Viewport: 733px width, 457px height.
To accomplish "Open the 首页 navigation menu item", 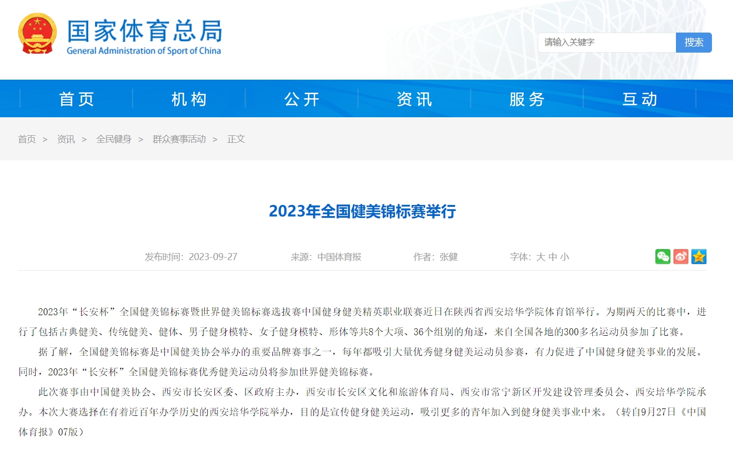I will (x=76, y=99).
